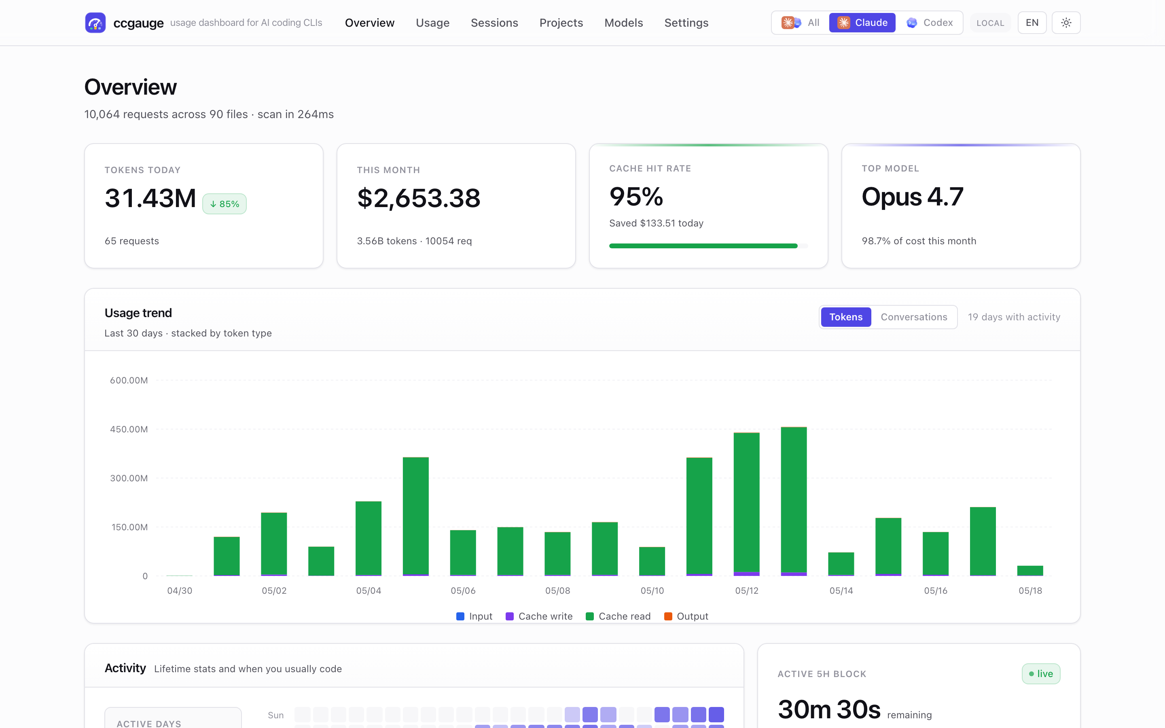Click the LOCAL mode badge
Viewport: 1165px width, 728px height.
pos(990,23)
